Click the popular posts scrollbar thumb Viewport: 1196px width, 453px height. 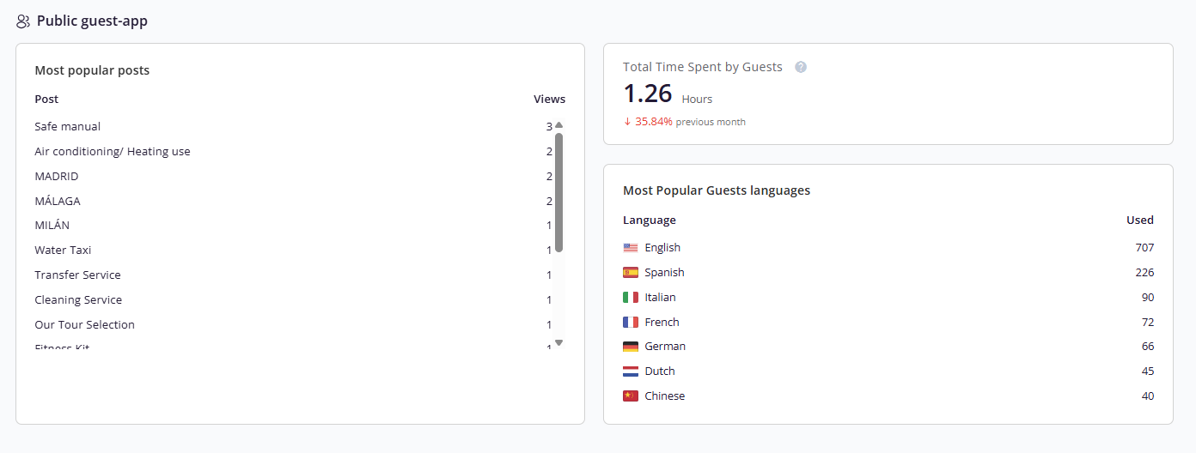(558, 192)
